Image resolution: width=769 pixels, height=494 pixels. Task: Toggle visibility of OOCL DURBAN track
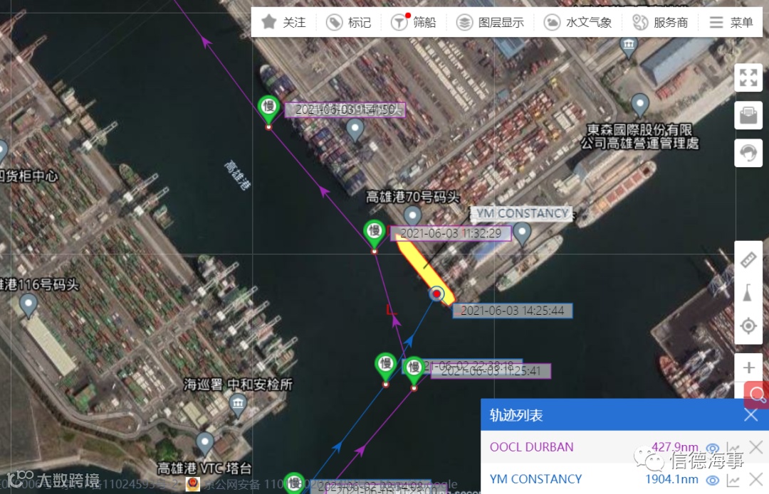[x=712, y=448]
